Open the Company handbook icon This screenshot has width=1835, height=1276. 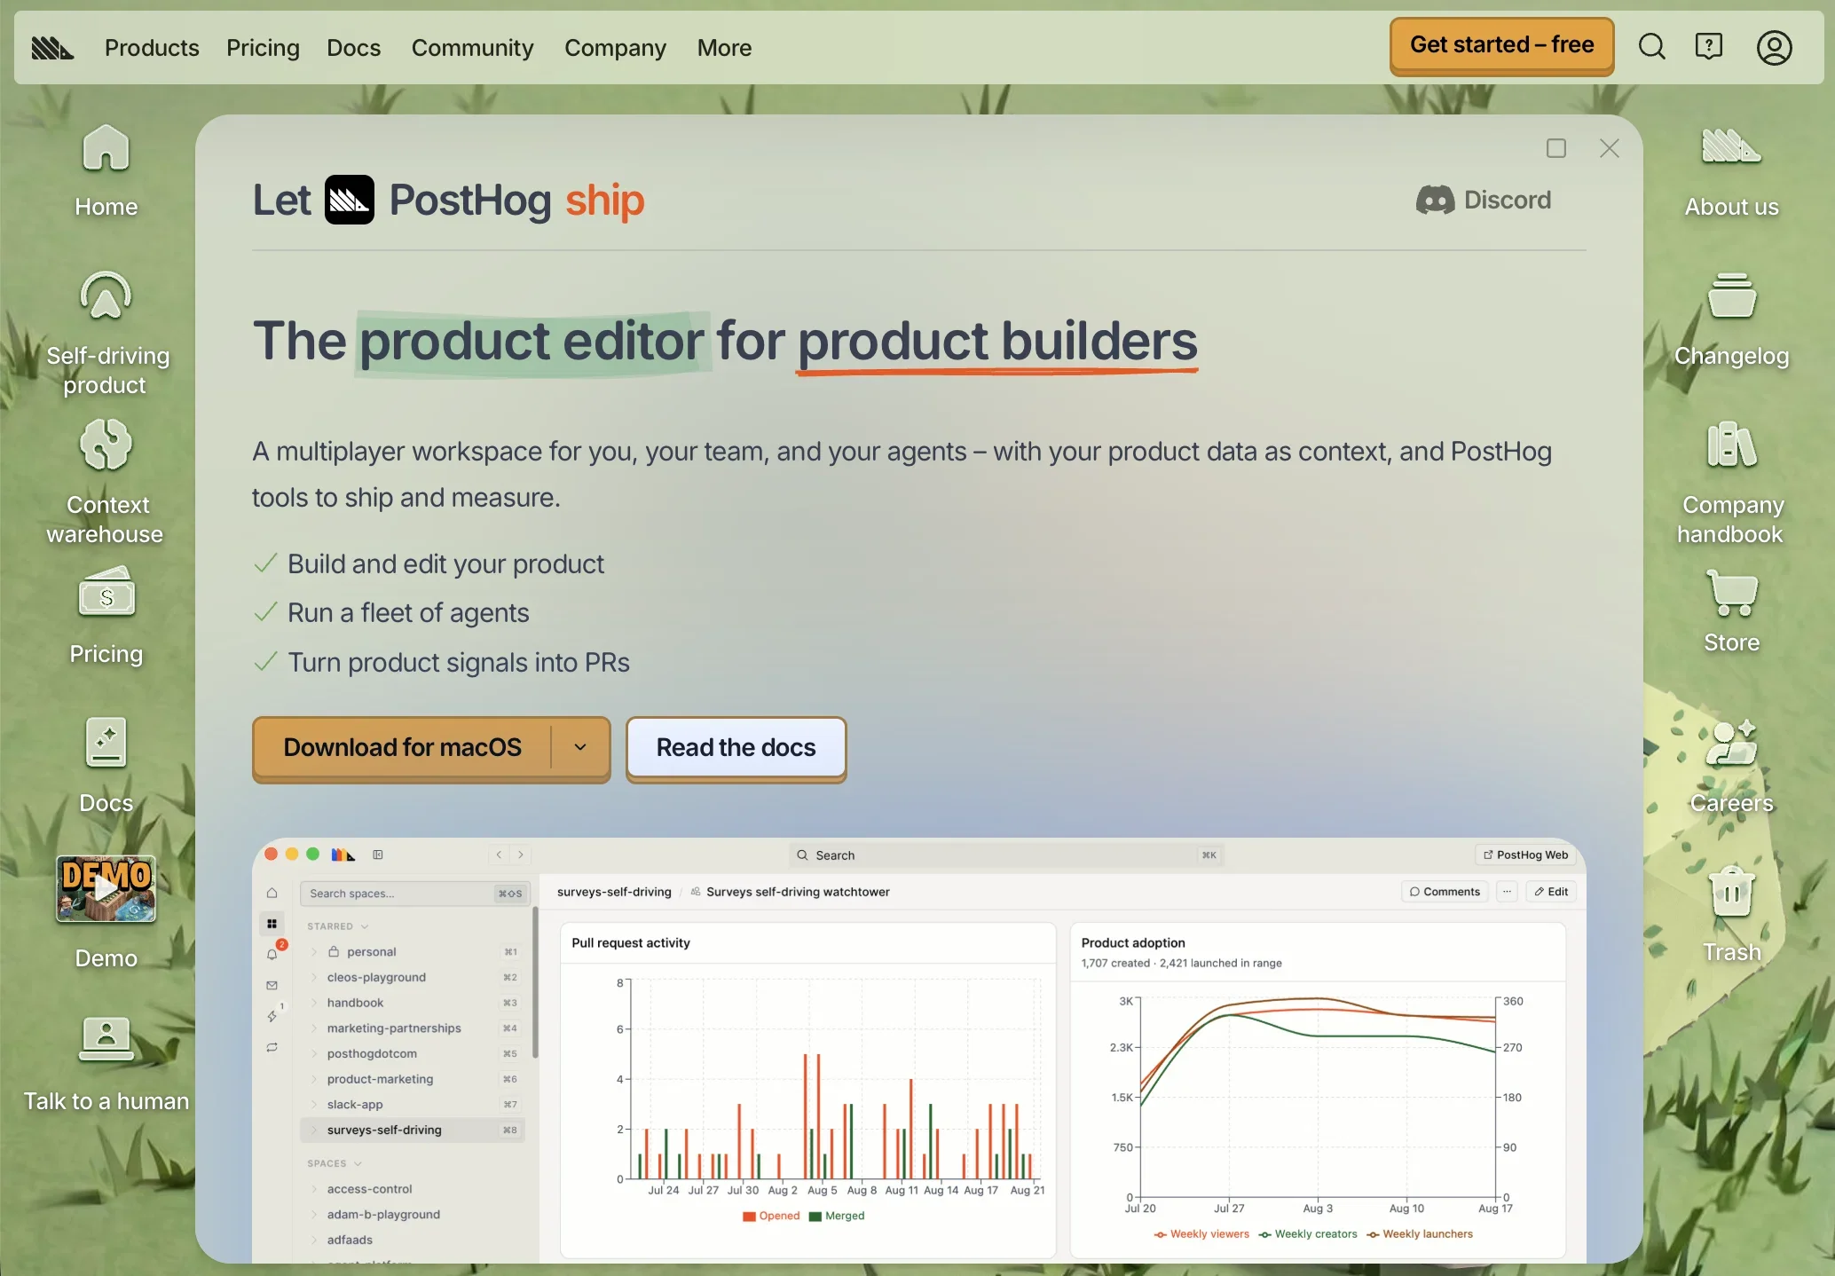(x=1731, y=482)
